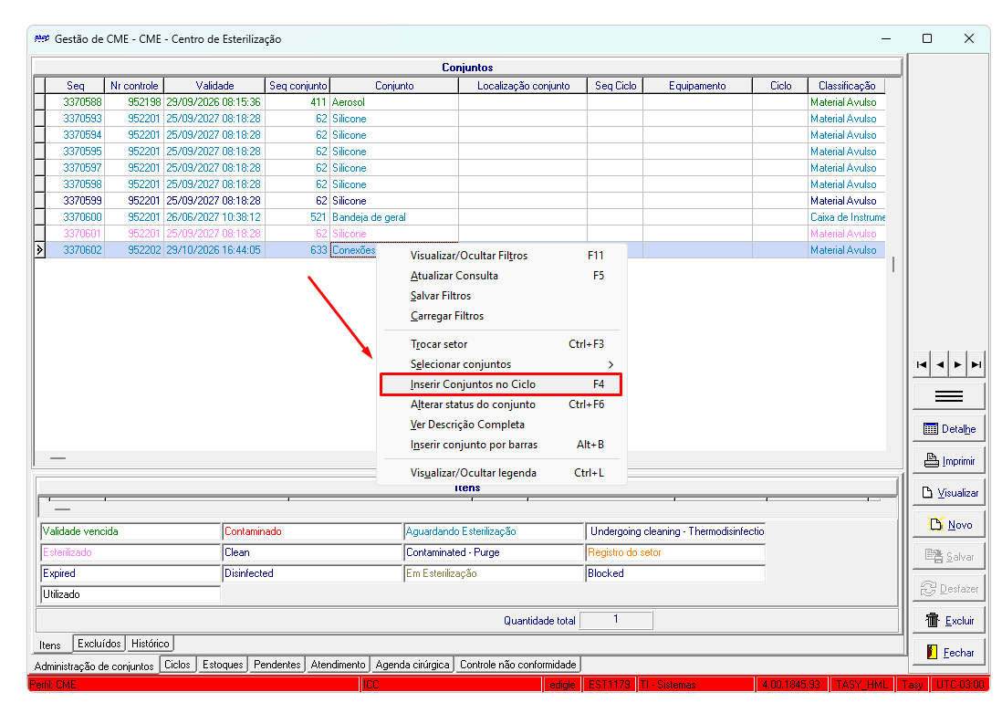
Task: Open the three-line menu button
Action: [948, 396]
